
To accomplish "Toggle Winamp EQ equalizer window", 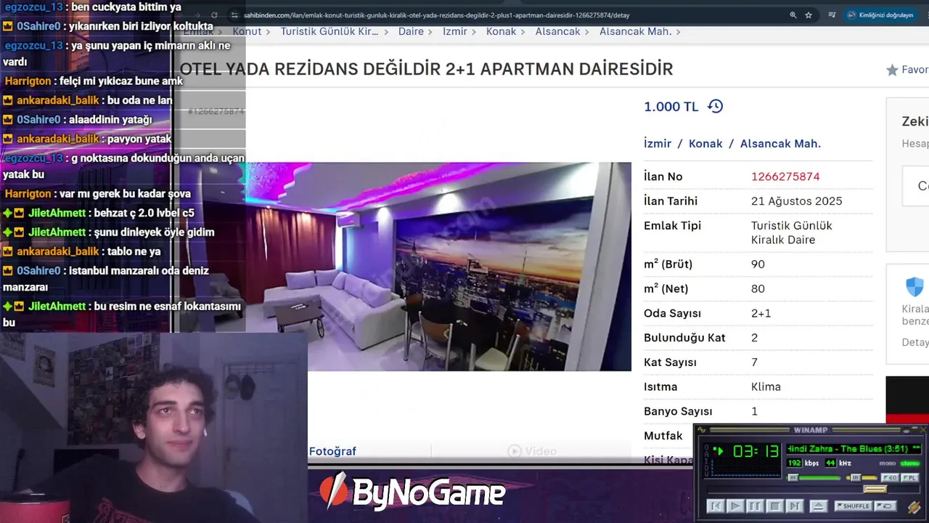I will [x=890, y=477].
